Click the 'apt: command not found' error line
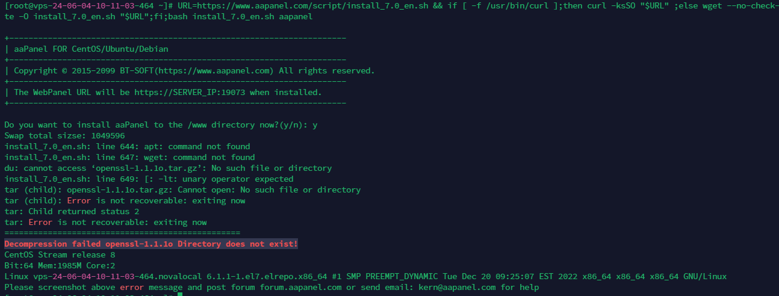779x296 pixels. click(127, 147)
